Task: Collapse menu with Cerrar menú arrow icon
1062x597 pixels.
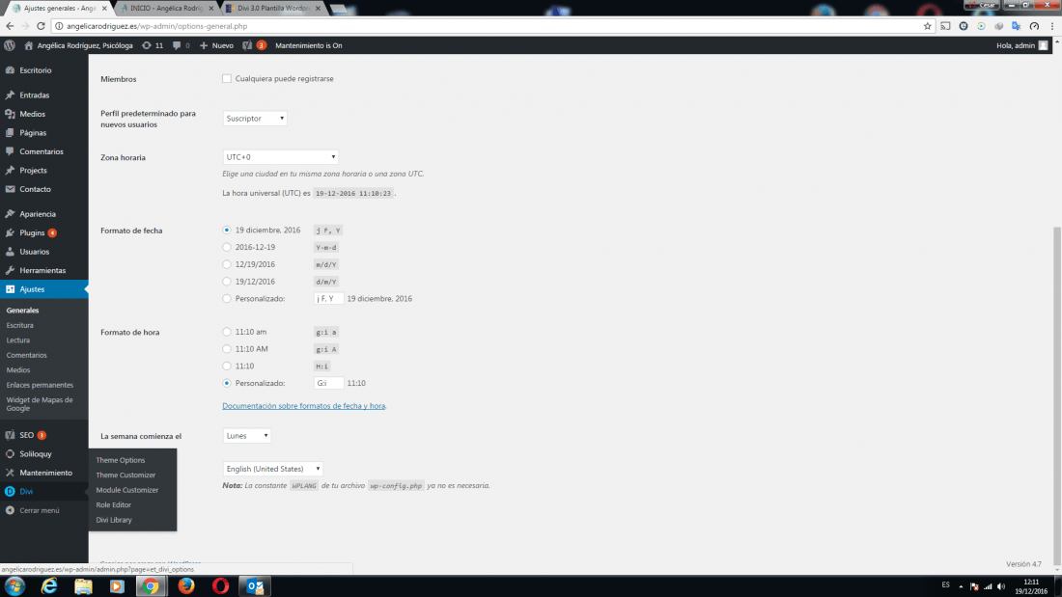Action: [11, 510]
